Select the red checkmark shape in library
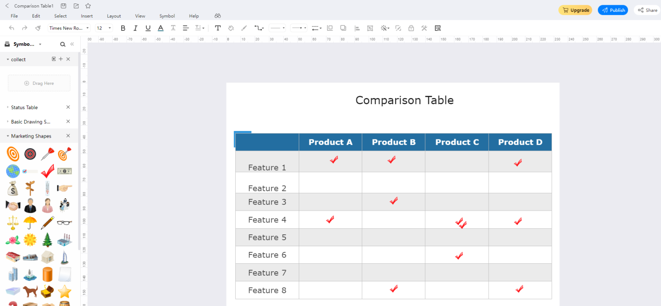 pos(48,171)
